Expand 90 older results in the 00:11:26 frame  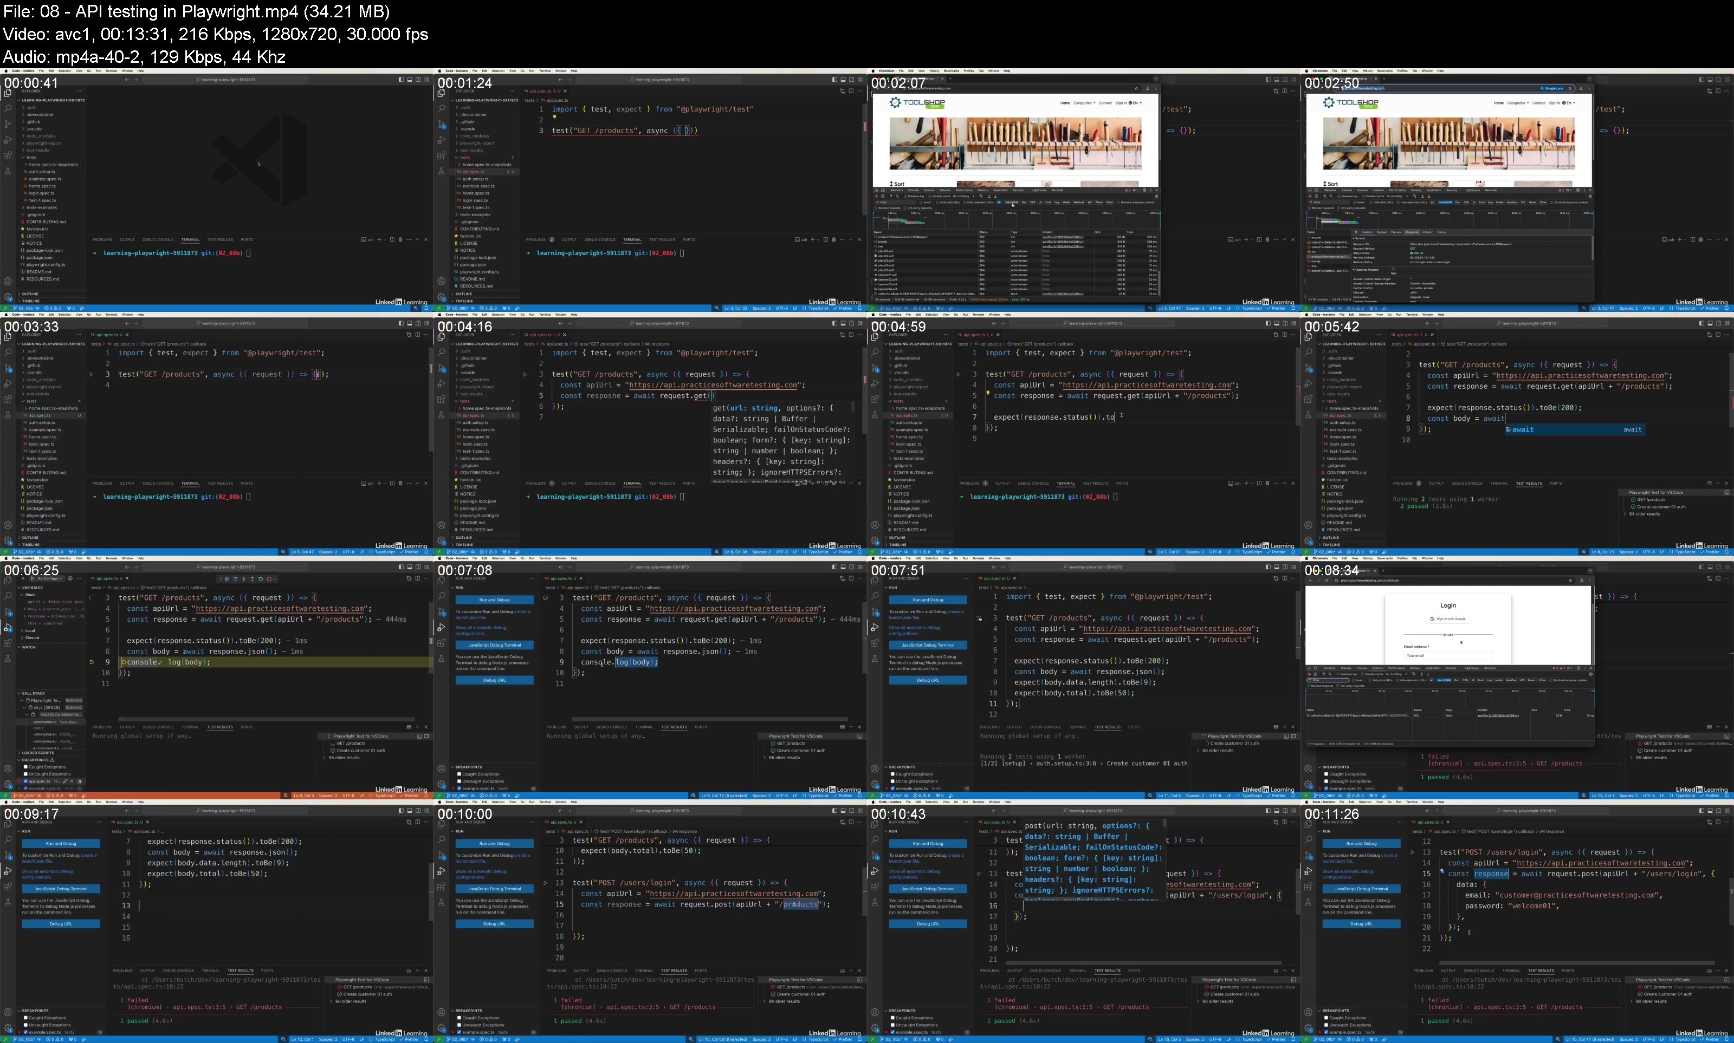(1649, 1001)
